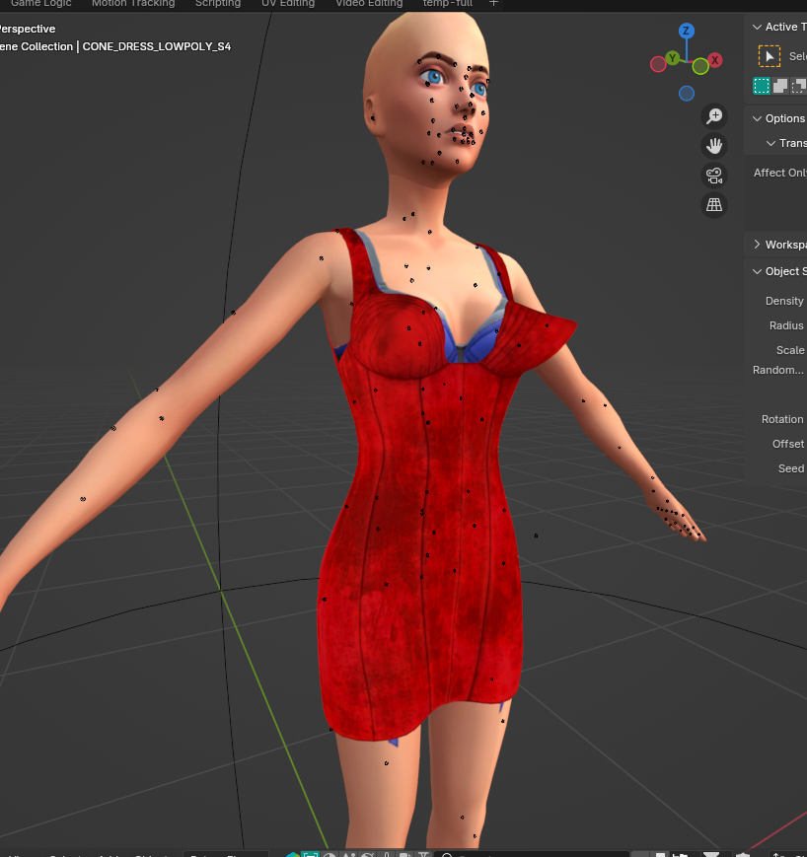The image size is (807, 857).
Task: Click the zoom magnifier viewport button
Action: [714, 115]
